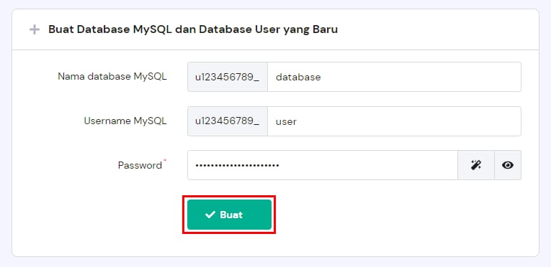Place the cursor after the word database

(x=321, y=77)
